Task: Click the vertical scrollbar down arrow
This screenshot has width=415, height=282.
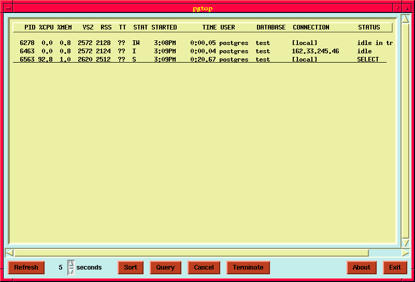Action: [x=406, y=243]
